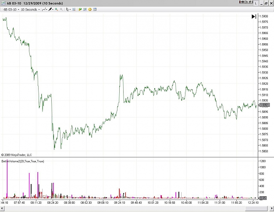The height and width of the screenshot is (212, 274).
Task: Click the 10:01:20 time axis label
Action: (153, 202)
